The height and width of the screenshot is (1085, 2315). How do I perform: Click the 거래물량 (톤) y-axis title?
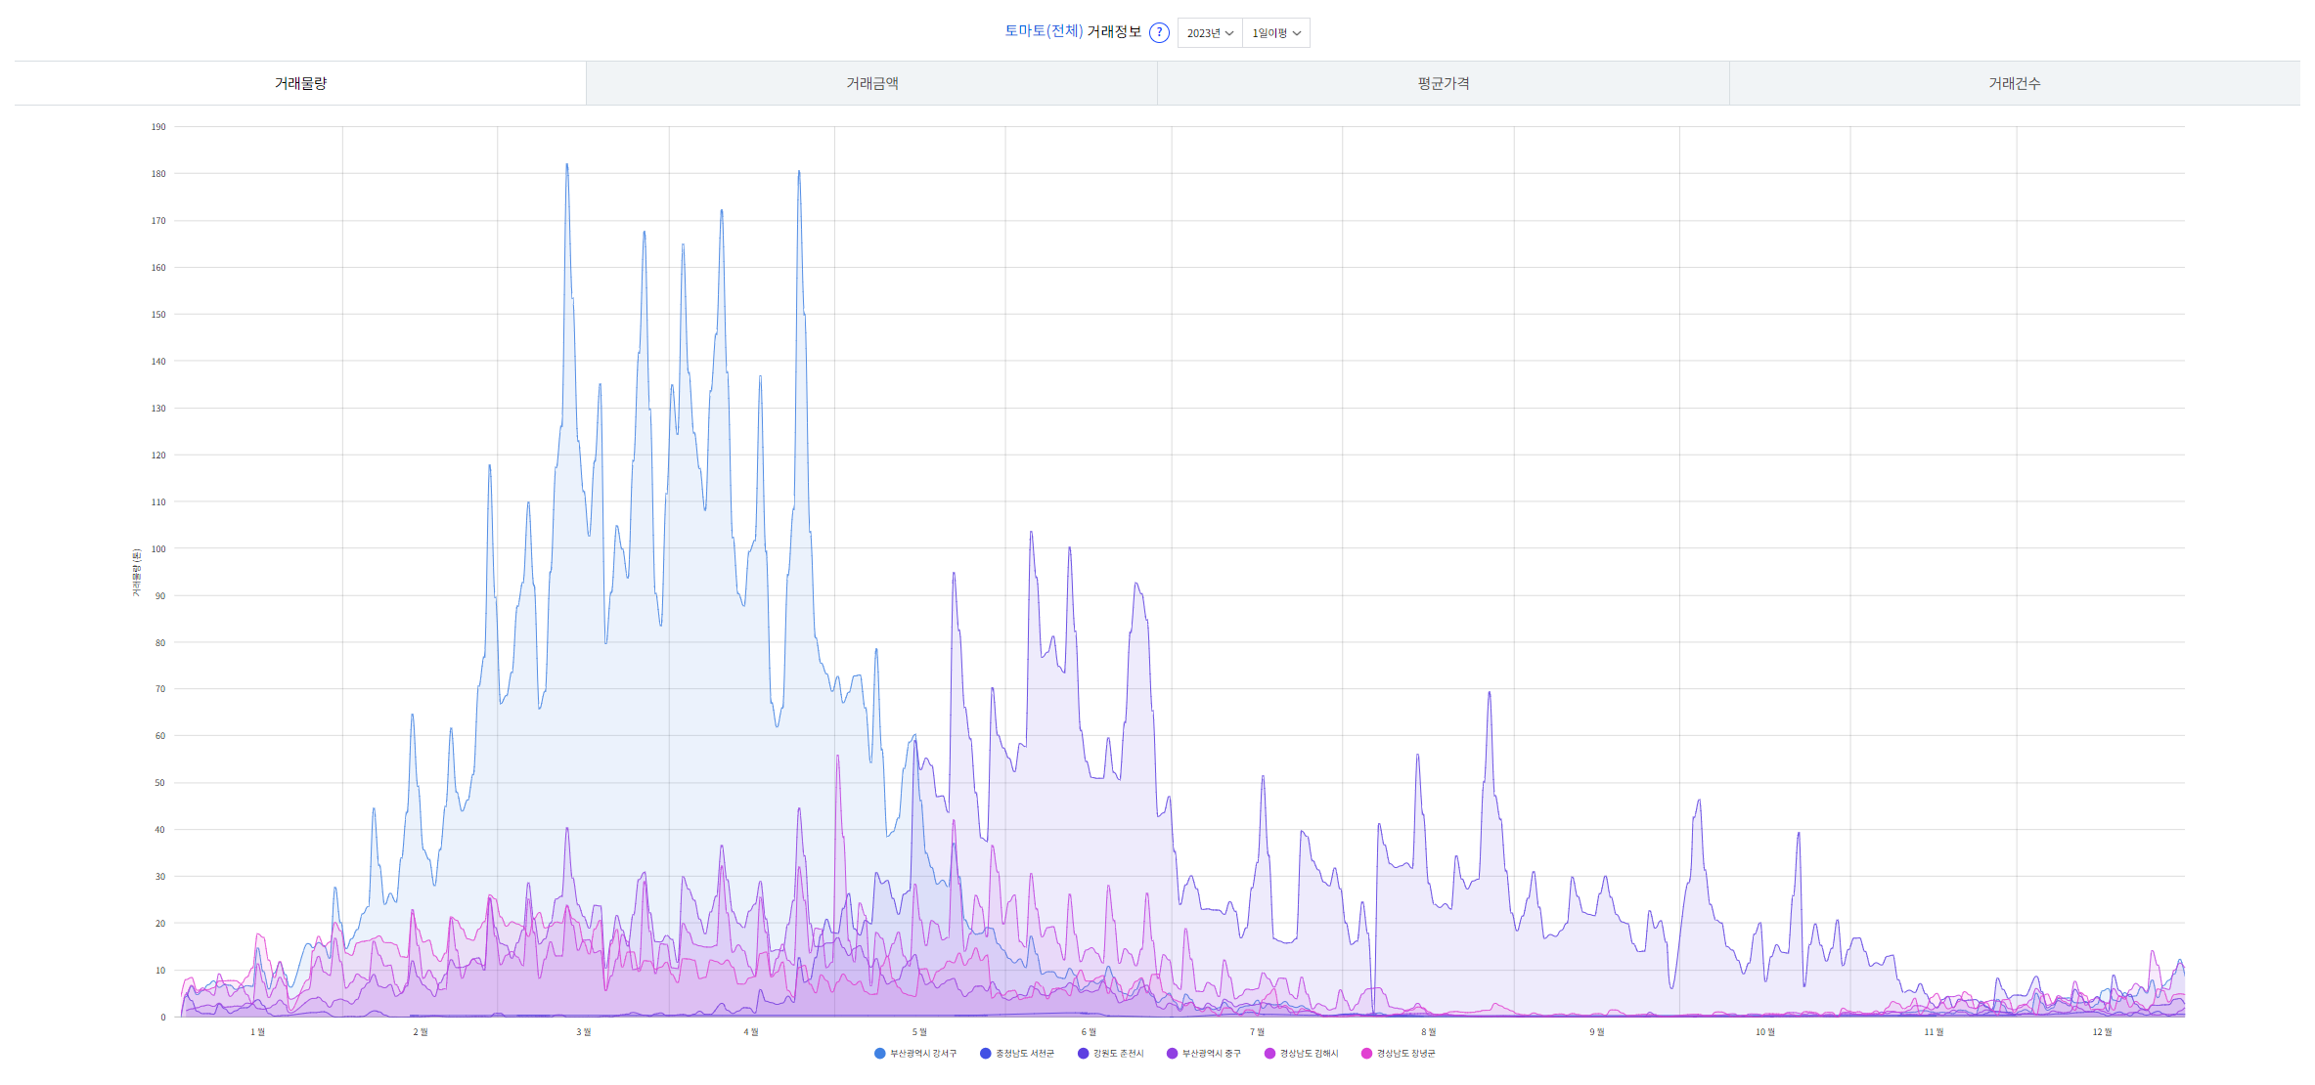[137, 573]
